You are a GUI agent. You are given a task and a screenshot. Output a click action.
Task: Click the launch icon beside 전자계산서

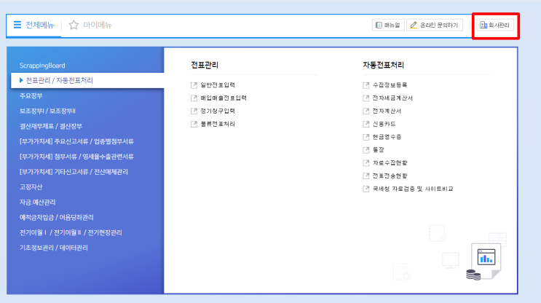366,111
